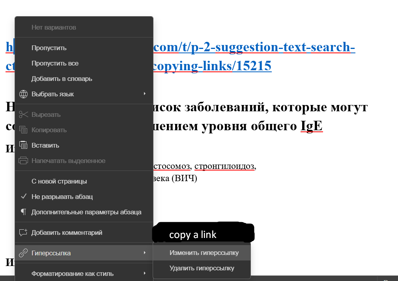398x281 pixels.
Task: Expand the Гиперссылка submenu arrow
Action: pos(145,253)
